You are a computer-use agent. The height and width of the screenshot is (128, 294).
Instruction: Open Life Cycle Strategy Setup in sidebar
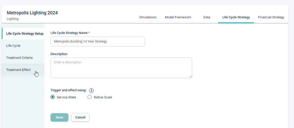23,34
